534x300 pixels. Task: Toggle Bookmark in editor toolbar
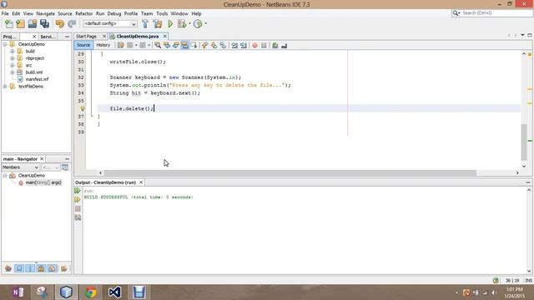point(223,45)
